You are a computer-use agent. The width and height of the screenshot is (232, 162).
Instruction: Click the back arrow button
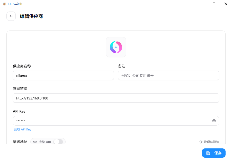click(11, 16)
